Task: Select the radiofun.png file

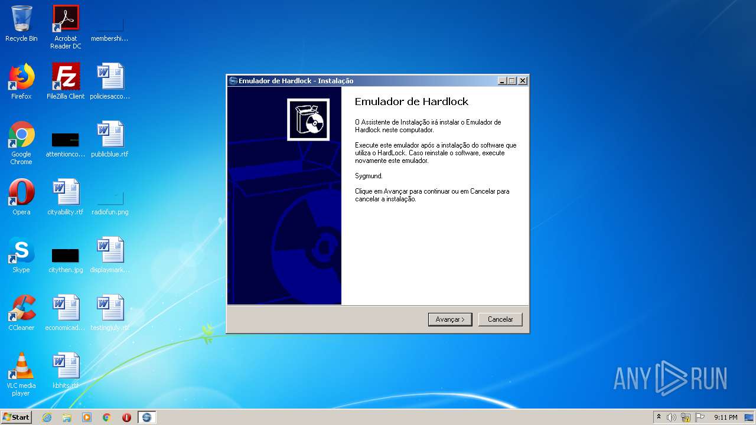Action: (x=110, y=202)
